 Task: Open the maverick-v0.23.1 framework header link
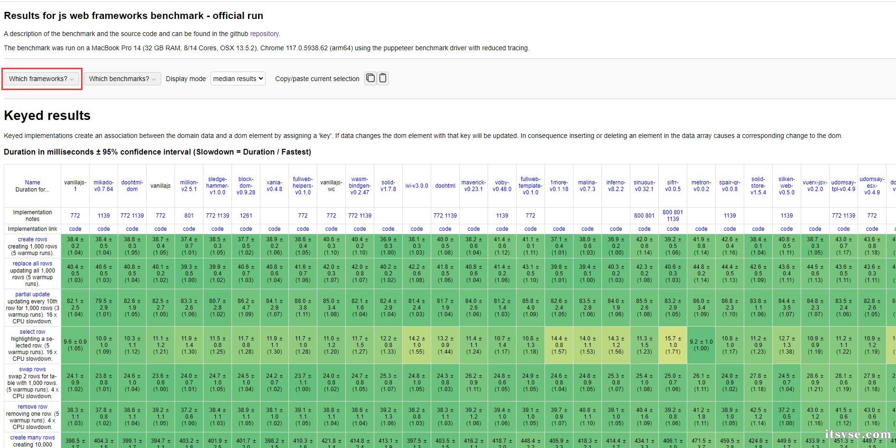(473, 186)
